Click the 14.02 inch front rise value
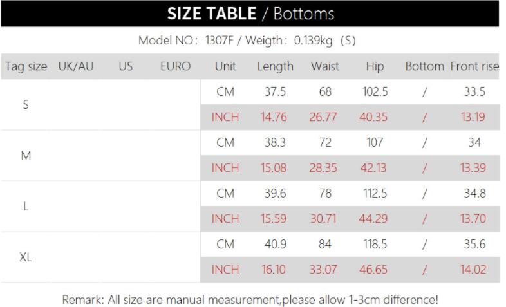The image size is (506, 307). click(473, 270)
